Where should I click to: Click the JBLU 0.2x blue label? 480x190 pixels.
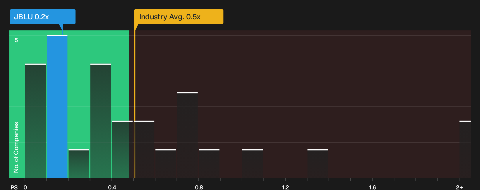[43, 17]
